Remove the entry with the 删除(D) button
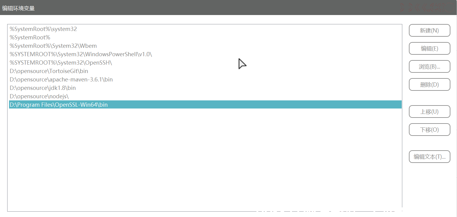The width and height of the screenshot is (457, 217). (x=429, y=84)
